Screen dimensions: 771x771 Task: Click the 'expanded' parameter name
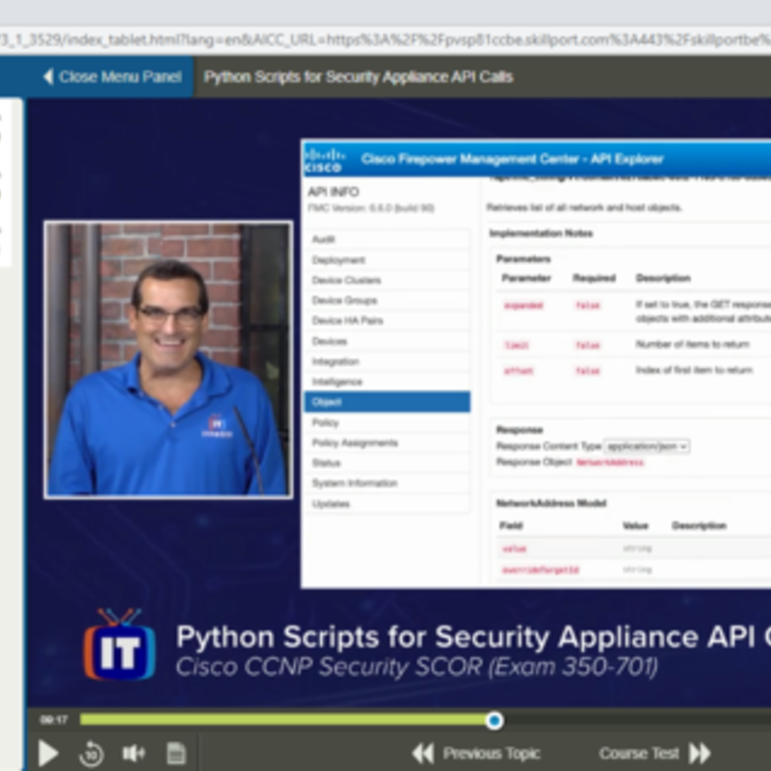coord(523,306)
